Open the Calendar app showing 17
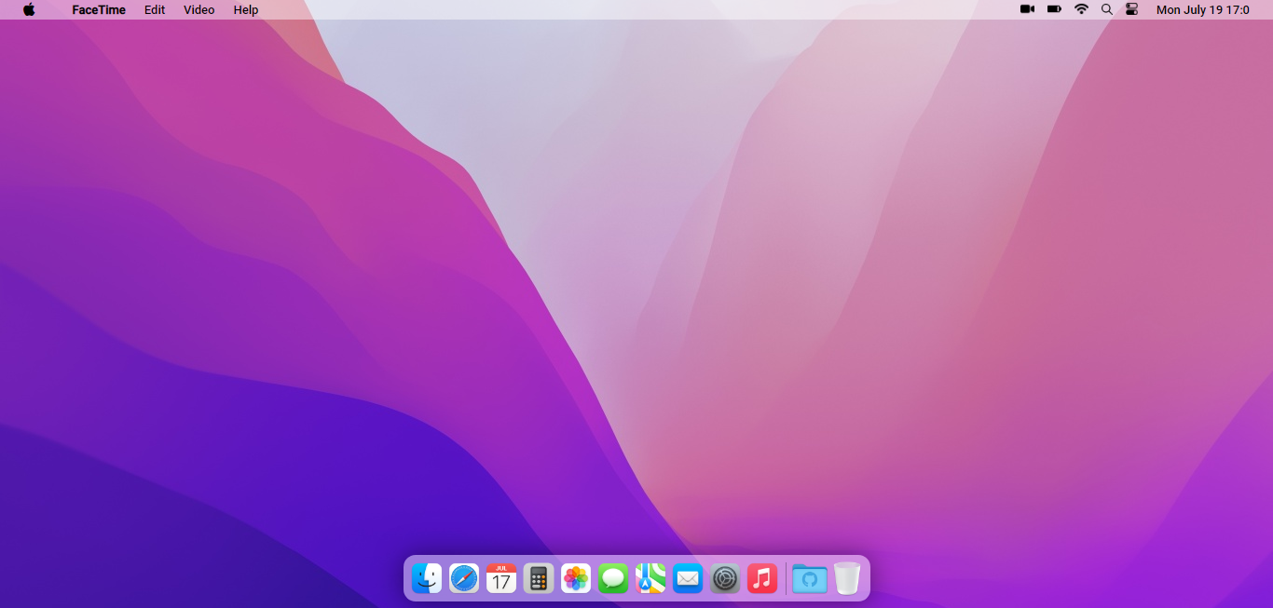Screen dimensions: 1273x608 [x=501, y=578]
